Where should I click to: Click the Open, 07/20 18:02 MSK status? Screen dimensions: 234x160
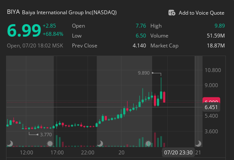click(x=35, y=46)
